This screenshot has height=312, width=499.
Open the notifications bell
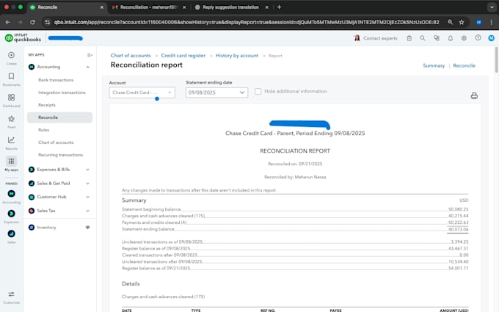[451, 38]
